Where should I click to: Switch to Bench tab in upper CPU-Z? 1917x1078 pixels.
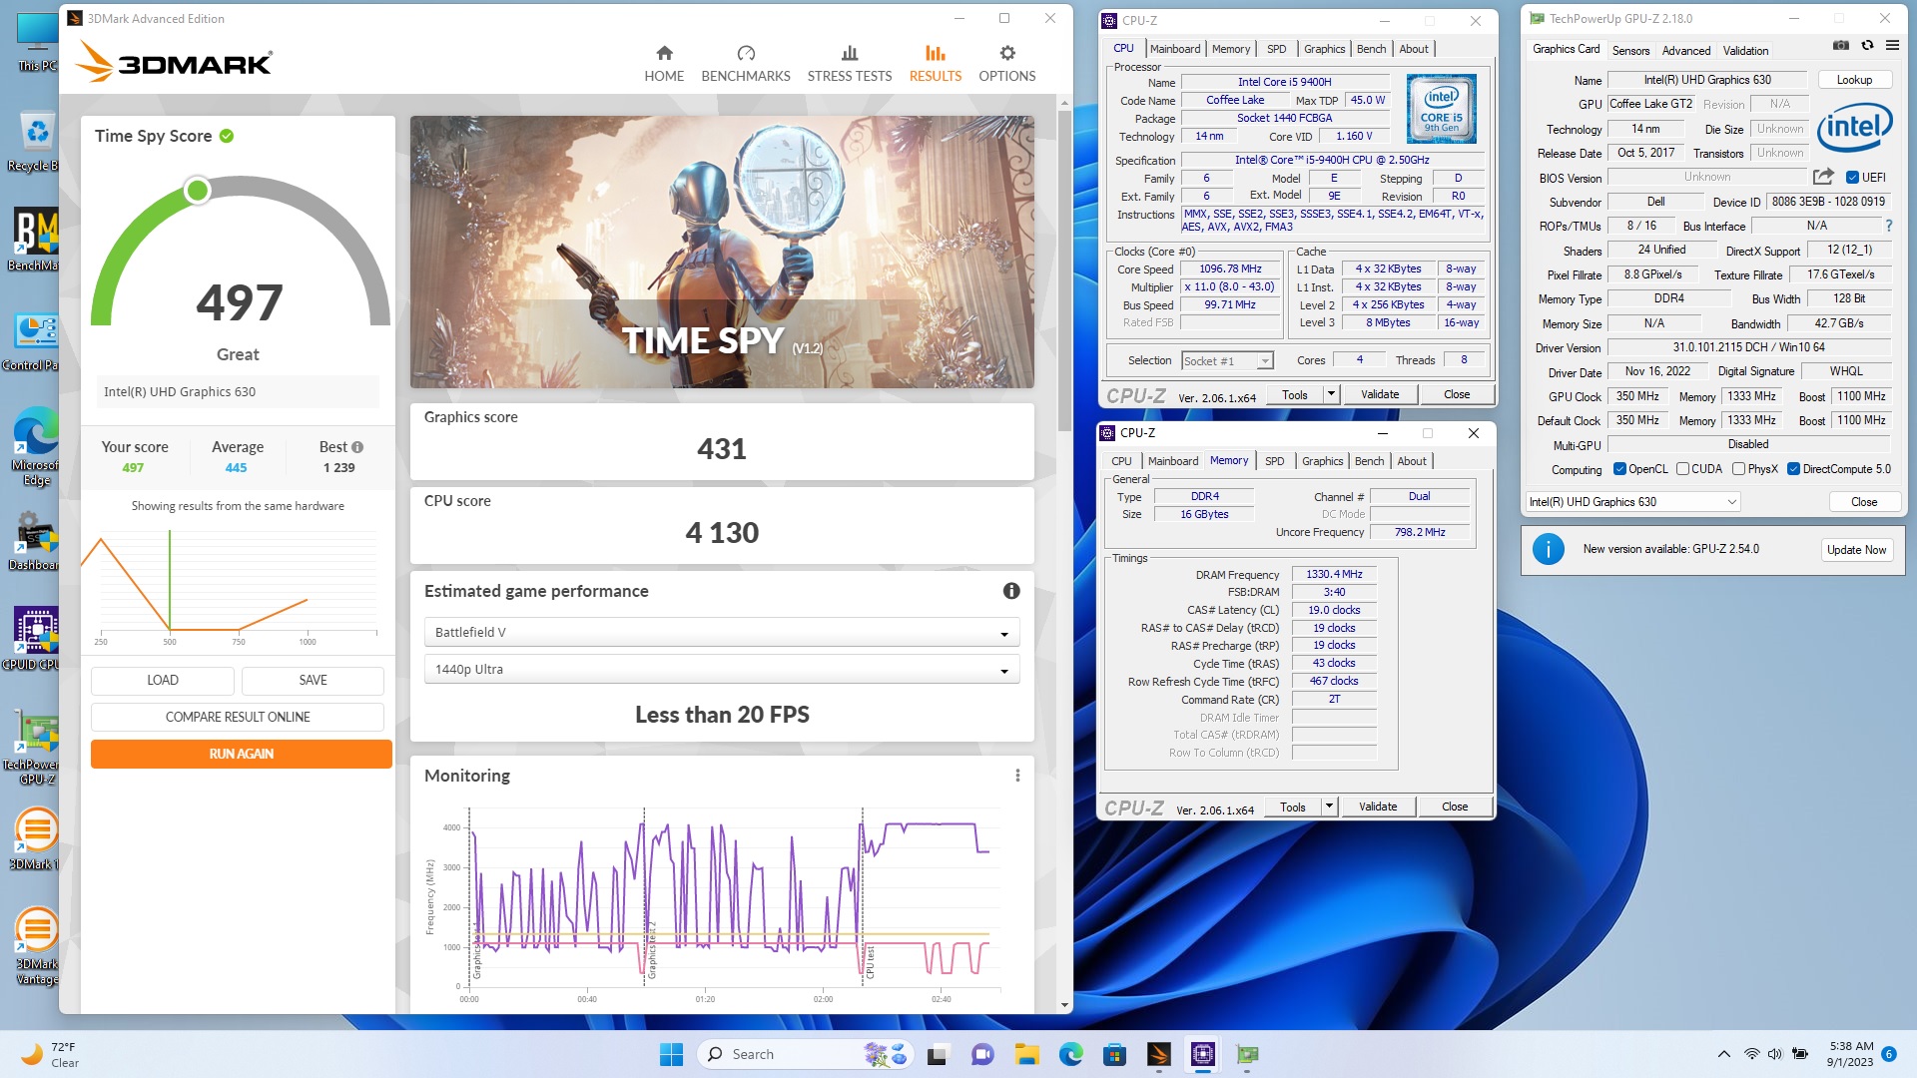(1371, 49)
